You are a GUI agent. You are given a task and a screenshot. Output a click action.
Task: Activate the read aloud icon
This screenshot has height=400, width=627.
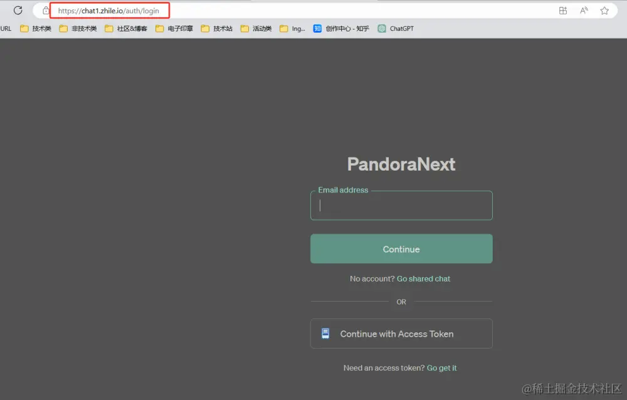pyautogui.click(x=584, y=11)
